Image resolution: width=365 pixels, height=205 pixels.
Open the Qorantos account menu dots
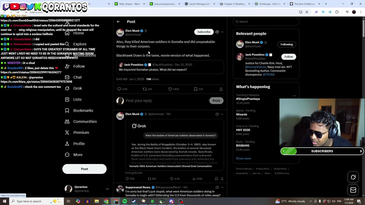tap(108, 189)
